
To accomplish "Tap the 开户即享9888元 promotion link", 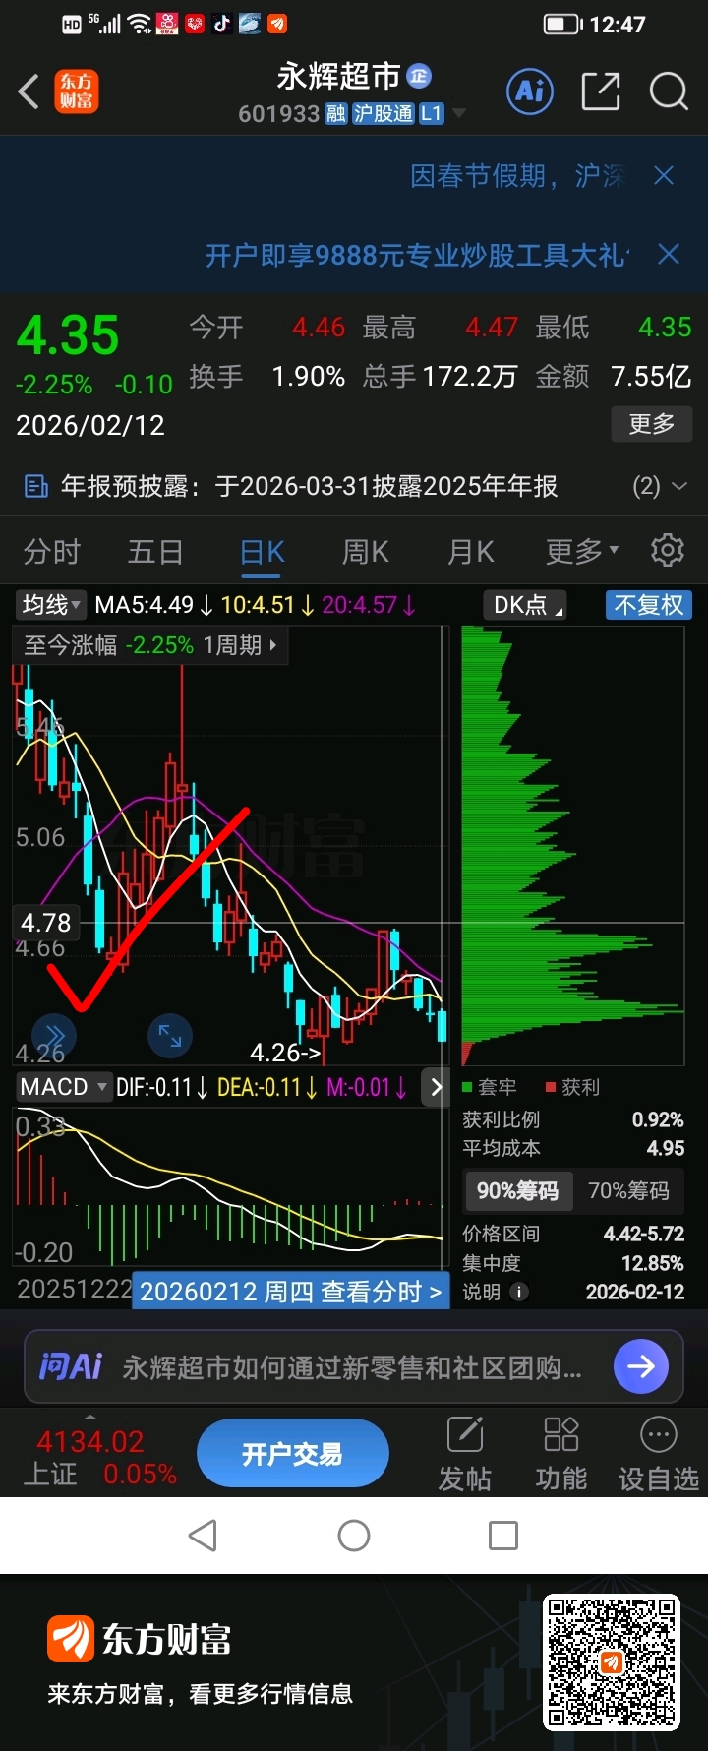I will pos(417,255).
